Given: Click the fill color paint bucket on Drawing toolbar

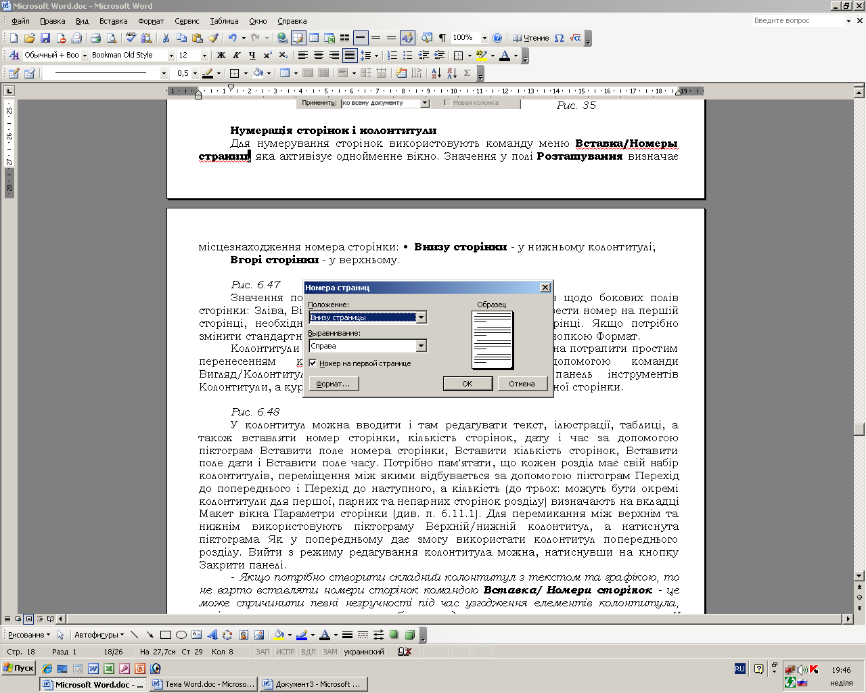Looking at the screenshot, I should (x=278, y=635).
